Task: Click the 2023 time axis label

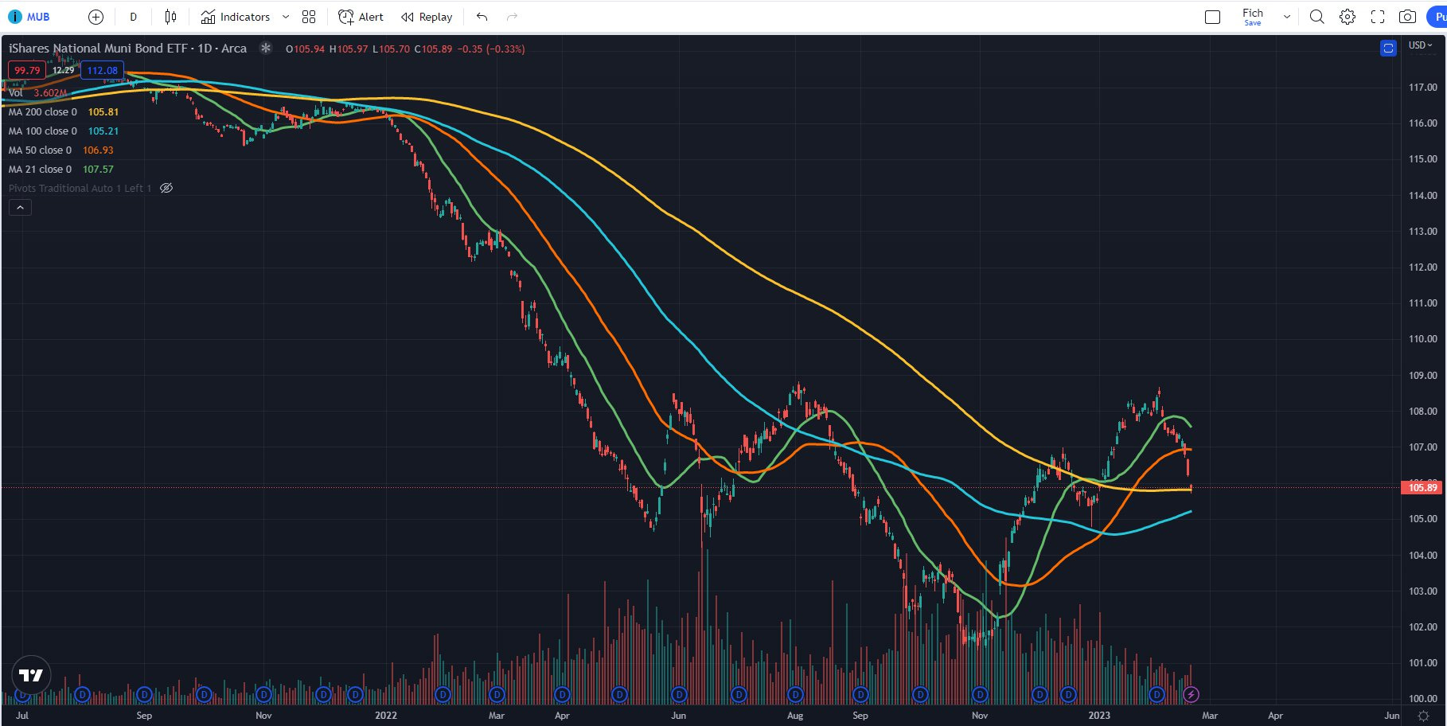Action: (x=1099, y=716)
